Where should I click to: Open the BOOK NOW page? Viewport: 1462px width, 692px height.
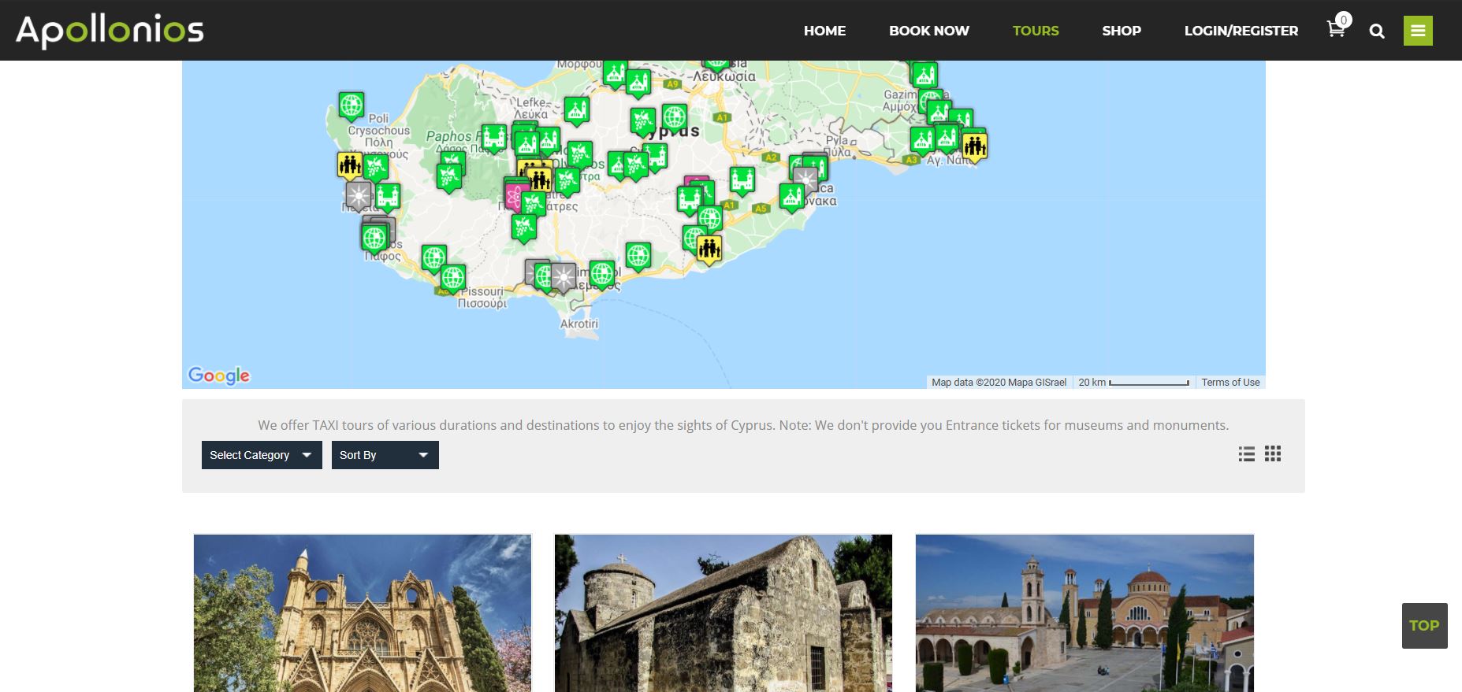pos(928,31)
